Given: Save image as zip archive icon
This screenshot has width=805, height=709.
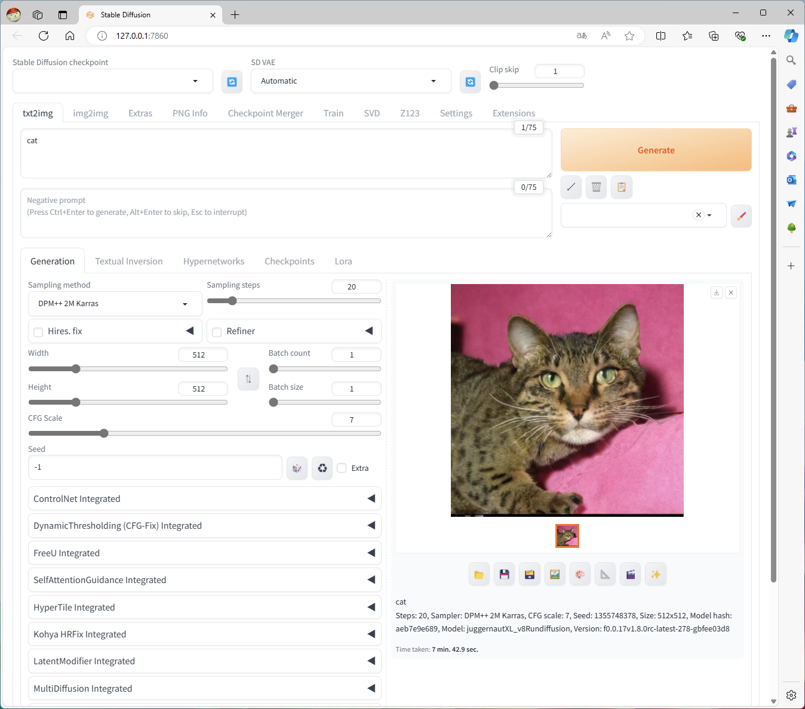Looking at the screenshot, I should coord(530,574).
